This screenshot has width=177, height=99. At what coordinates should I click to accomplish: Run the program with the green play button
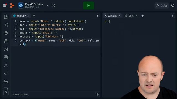pos(88,5)
